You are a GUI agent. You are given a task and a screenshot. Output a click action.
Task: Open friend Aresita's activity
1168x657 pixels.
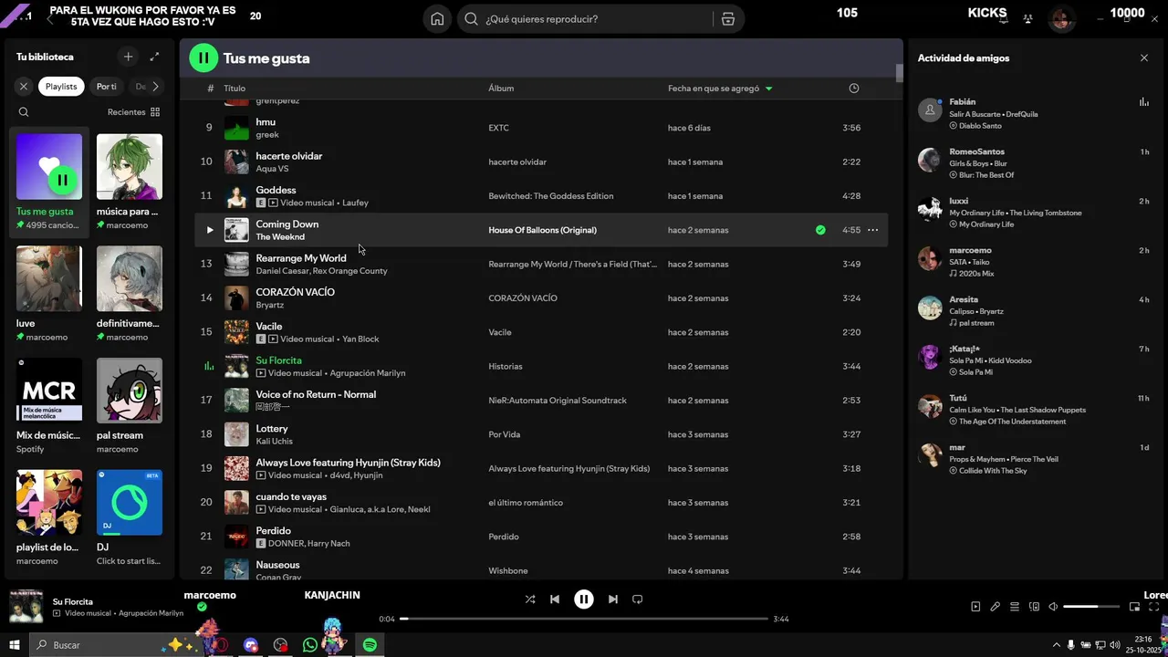[1033, 311]
